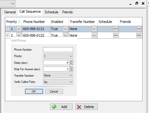
Task: Open priority dropdown for row 1
Action: click(x=19, y=29)
